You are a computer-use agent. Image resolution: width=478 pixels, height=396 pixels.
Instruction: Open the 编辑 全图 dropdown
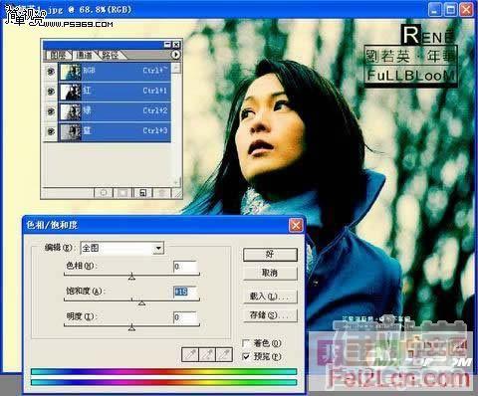(x=122, y=248)
